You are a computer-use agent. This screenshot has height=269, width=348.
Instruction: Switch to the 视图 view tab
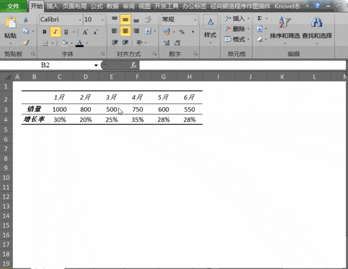144,6
